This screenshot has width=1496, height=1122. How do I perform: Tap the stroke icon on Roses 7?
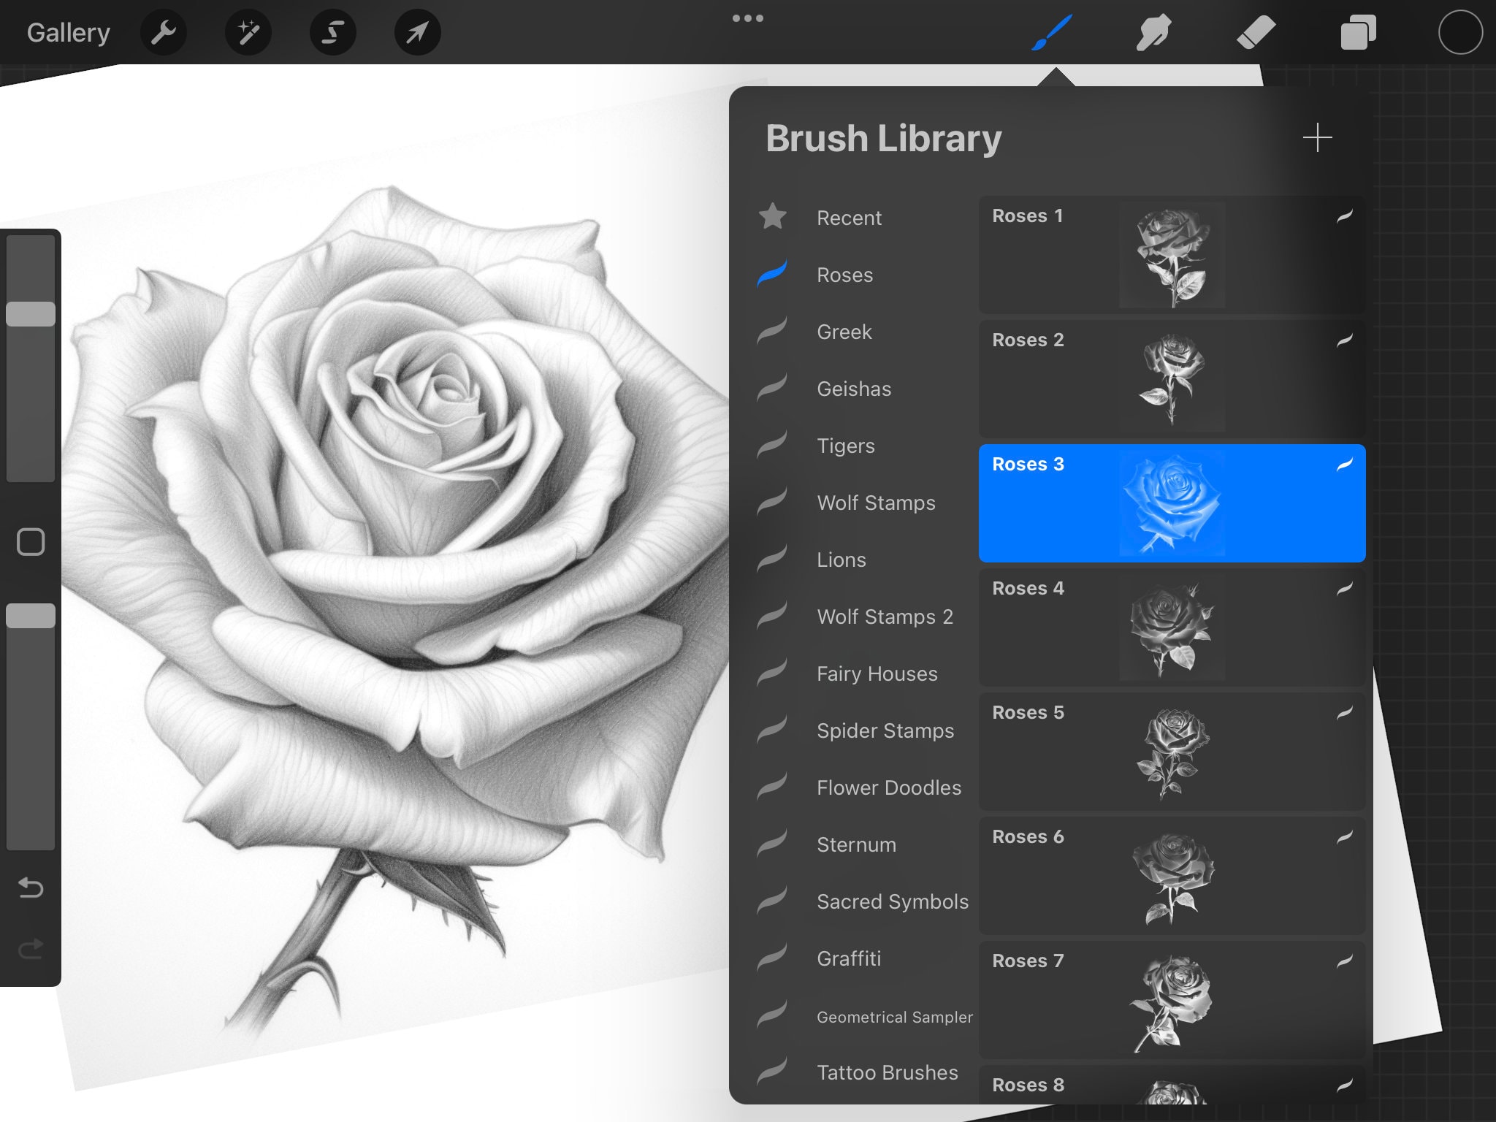tap(1345, 961)
